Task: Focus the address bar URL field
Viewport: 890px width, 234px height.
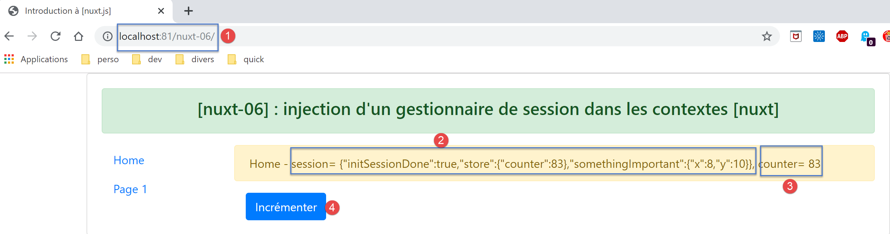Action: (x=434, y=37)
